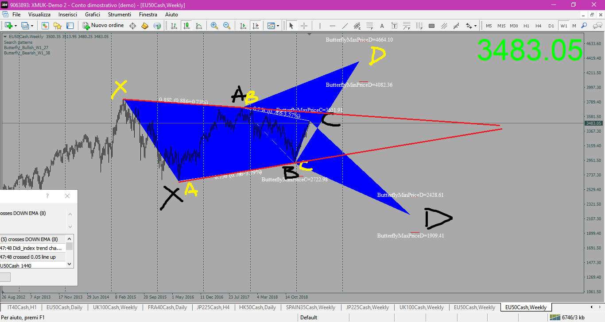Viewport: 605px width, 322px height.
Task: Open the Finestra menu
Action: [x=148, y=15]
